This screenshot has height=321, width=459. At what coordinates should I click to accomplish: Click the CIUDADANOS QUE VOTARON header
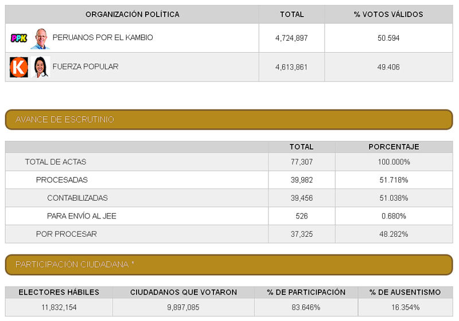184,292
